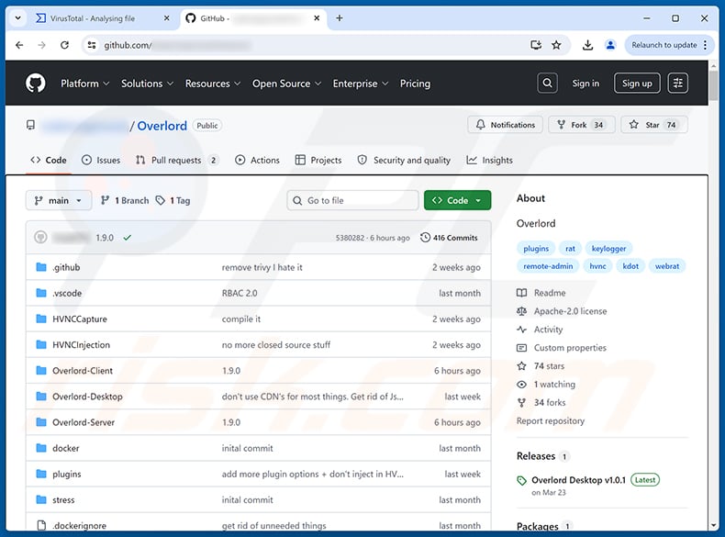
Task: Open 416 Commits history link
Action: point(449,238)
